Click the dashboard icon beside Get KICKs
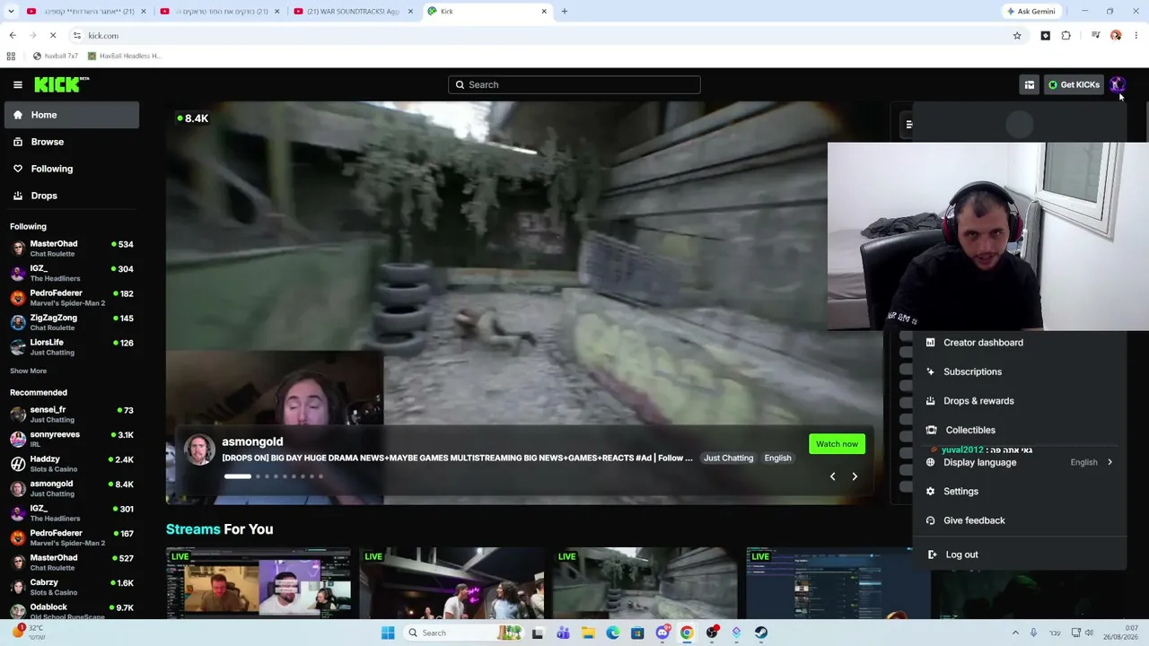Screen dimensions: 1149x646 (x=1030, y=85)
